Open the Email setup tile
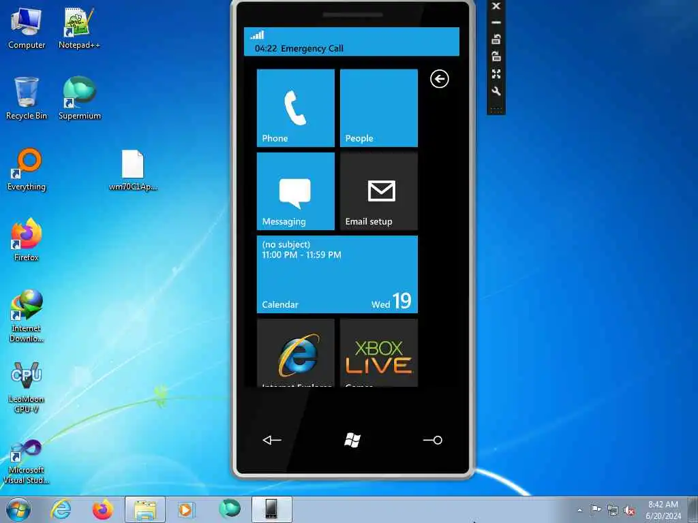The image size is (698, 523). pyautogui.click(x=379, y=191)
